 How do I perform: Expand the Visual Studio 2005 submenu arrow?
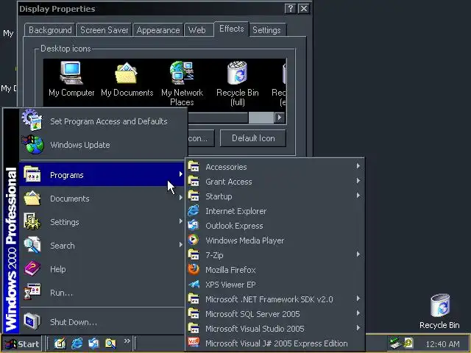(358, 328)
